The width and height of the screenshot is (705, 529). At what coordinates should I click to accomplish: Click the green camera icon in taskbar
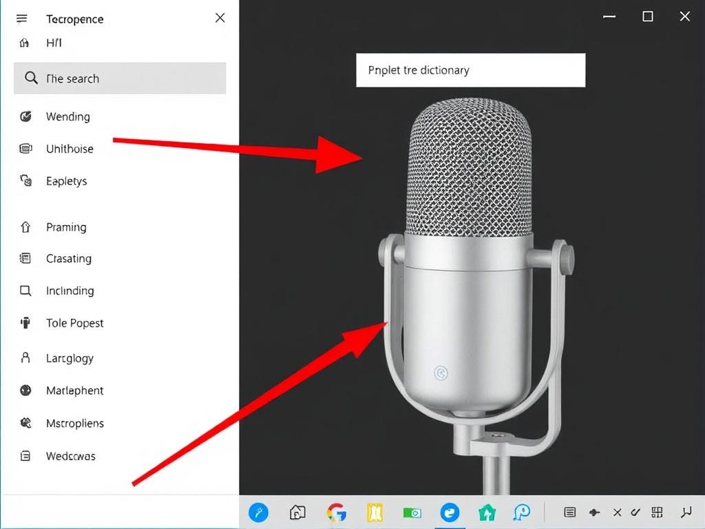412,512
